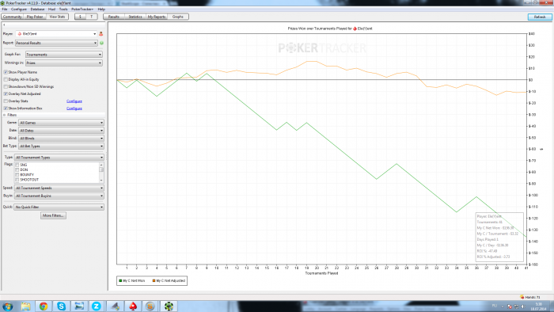Click the orange My C Net Adjusted legend swatch

[154, 280]
